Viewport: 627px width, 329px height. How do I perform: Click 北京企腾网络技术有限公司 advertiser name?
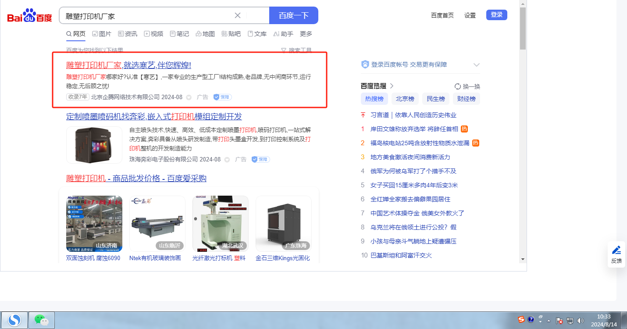tap(125, 97)
